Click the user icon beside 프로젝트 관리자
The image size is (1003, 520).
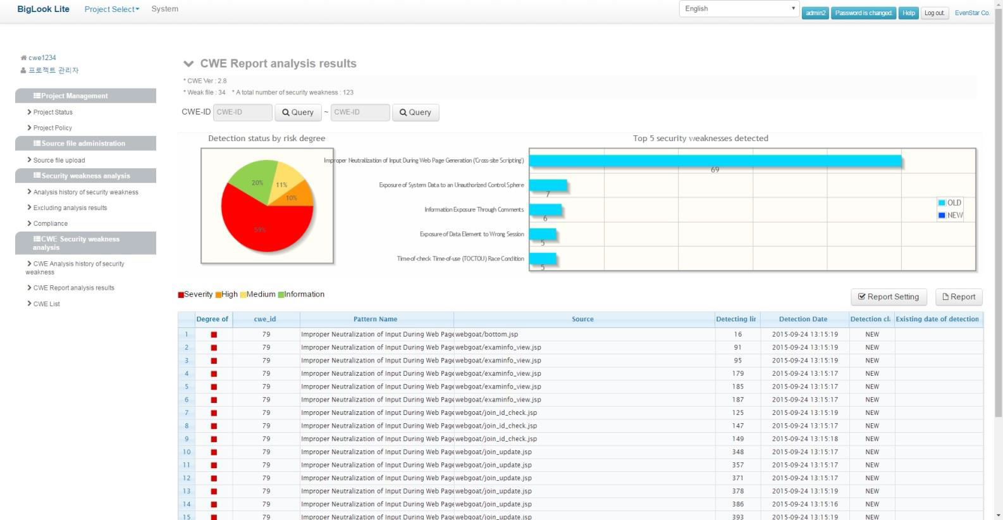23,70
